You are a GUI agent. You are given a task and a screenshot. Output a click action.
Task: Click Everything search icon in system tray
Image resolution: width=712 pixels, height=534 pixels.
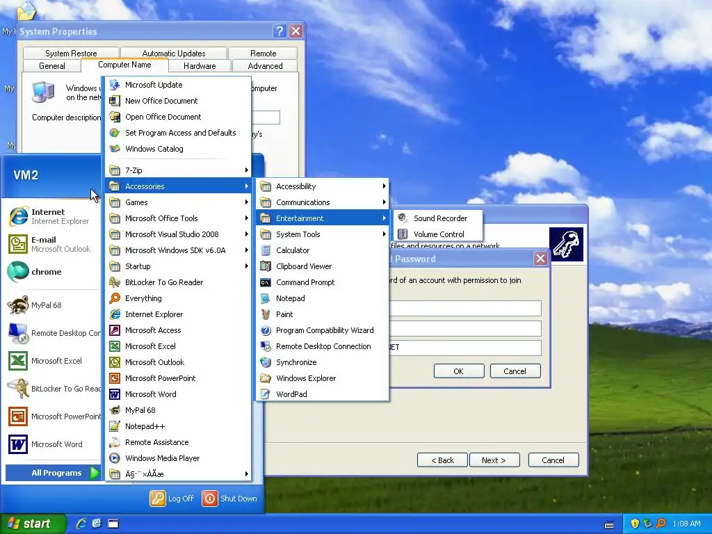(661, 524)
